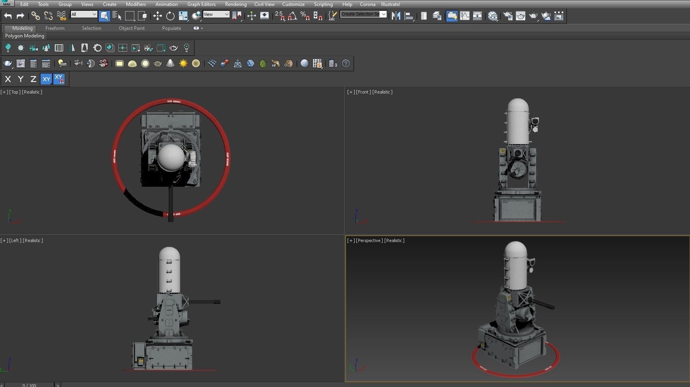This screenshot has width=690, height=387.
Task: Switch to the Object Paint ribbon tab
Action: pyautogui.click(x=132, y=28)
